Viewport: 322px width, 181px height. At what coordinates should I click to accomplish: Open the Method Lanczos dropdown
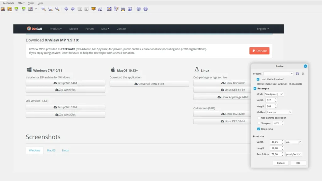pos(279,112)
